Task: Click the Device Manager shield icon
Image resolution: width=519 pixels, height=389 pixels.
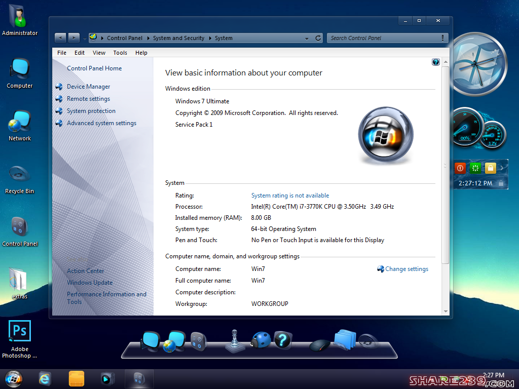Action: coord(59,87)
